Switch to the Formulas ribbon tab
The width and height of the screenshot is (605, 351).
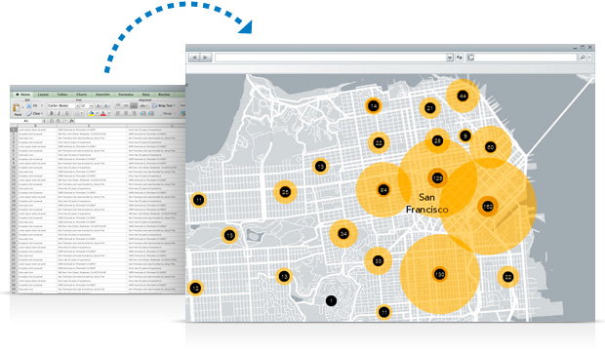coord(126,95)
